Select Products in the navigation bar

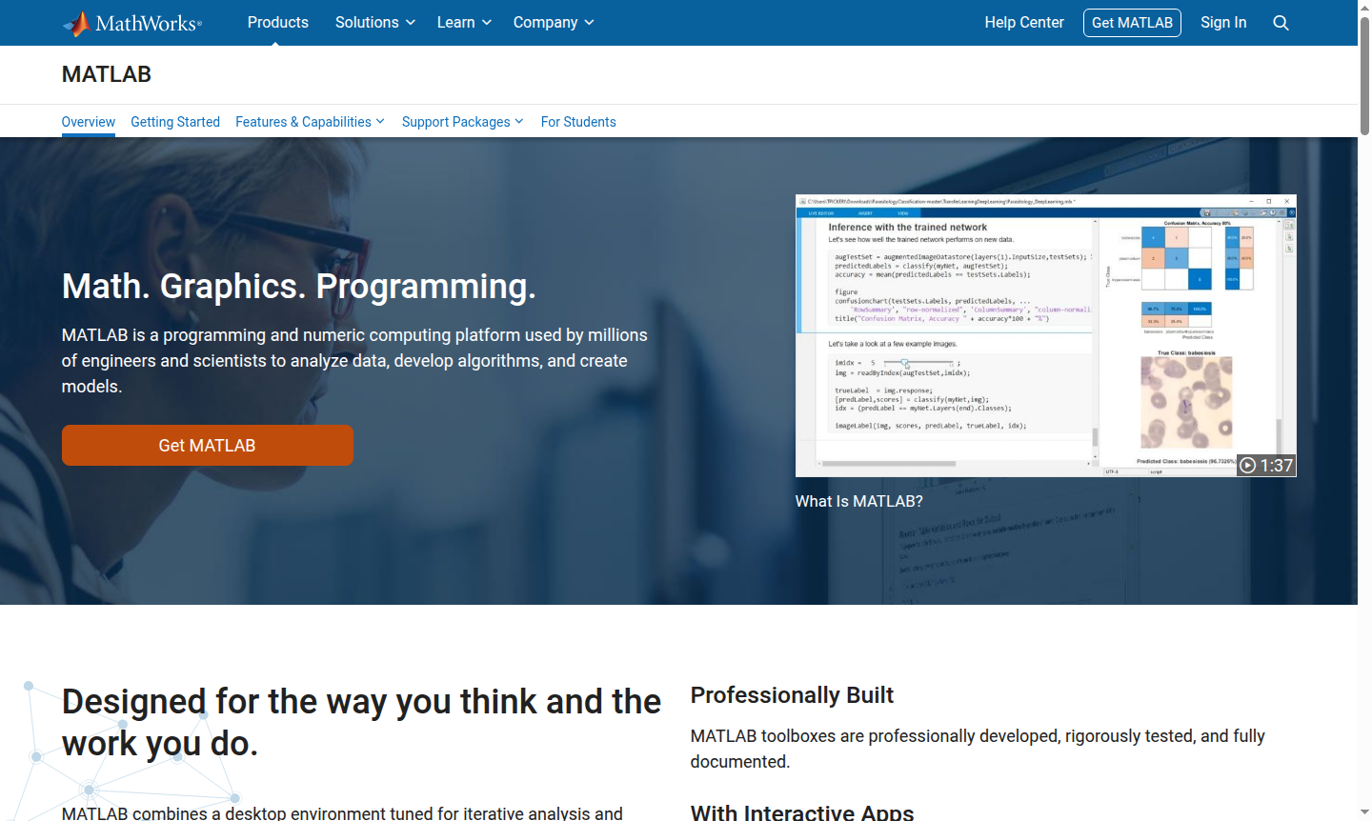click(277, 22)
